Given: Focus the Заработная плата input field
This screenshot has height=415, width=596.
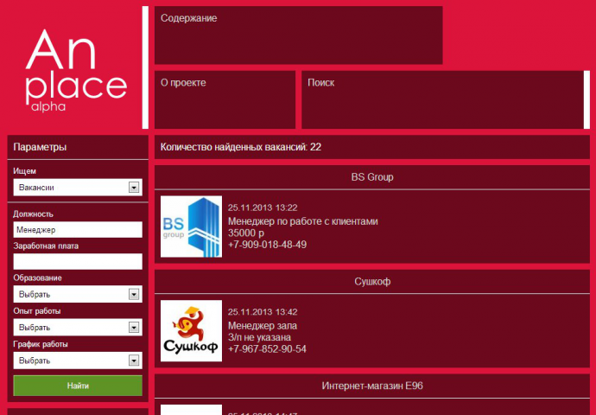Looking at the screenshot, I should coord(78,262).
